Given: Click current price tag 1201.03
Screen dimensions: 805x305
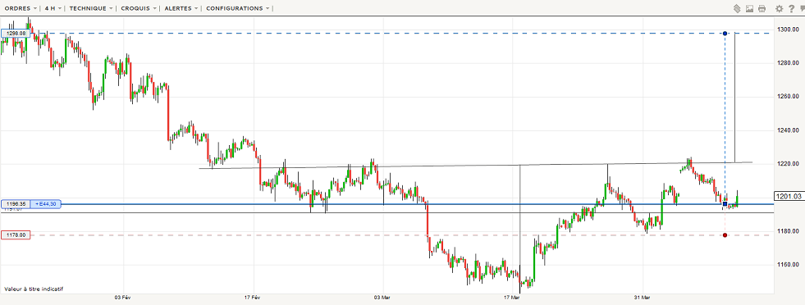Looking at the screenshot, I should tap(789, 196).
